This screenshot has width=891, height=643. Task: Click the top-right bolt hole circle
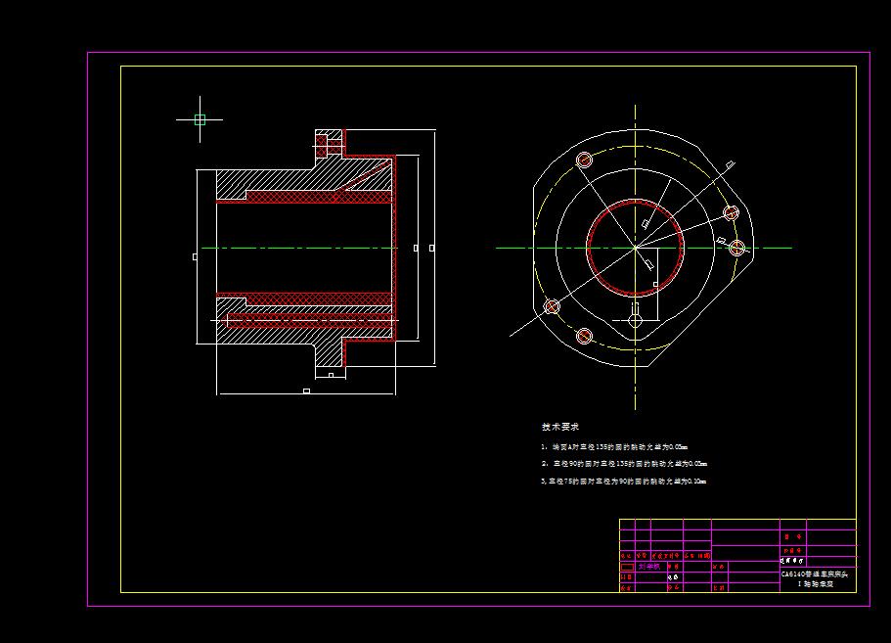pyautogui.click(x=730, y=211)
